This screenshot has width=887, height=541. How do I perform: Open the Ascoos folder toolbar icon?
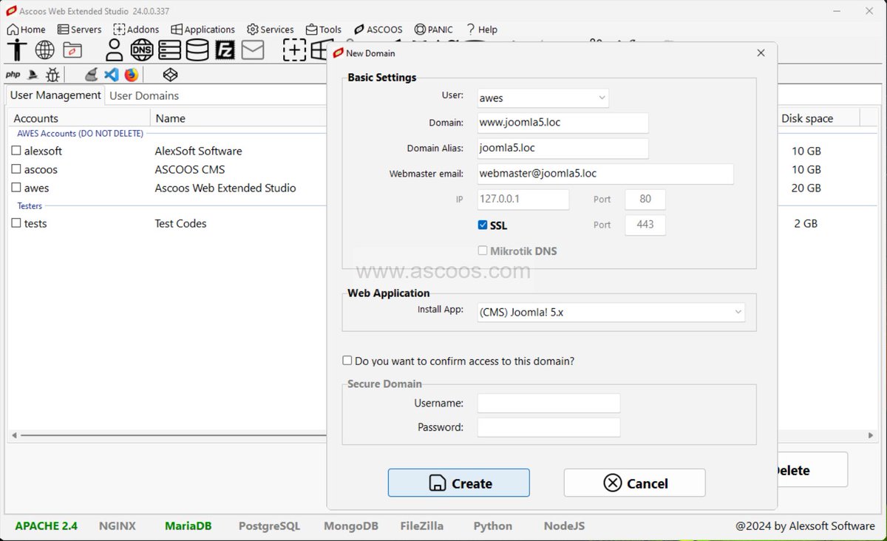pos(72,50)
